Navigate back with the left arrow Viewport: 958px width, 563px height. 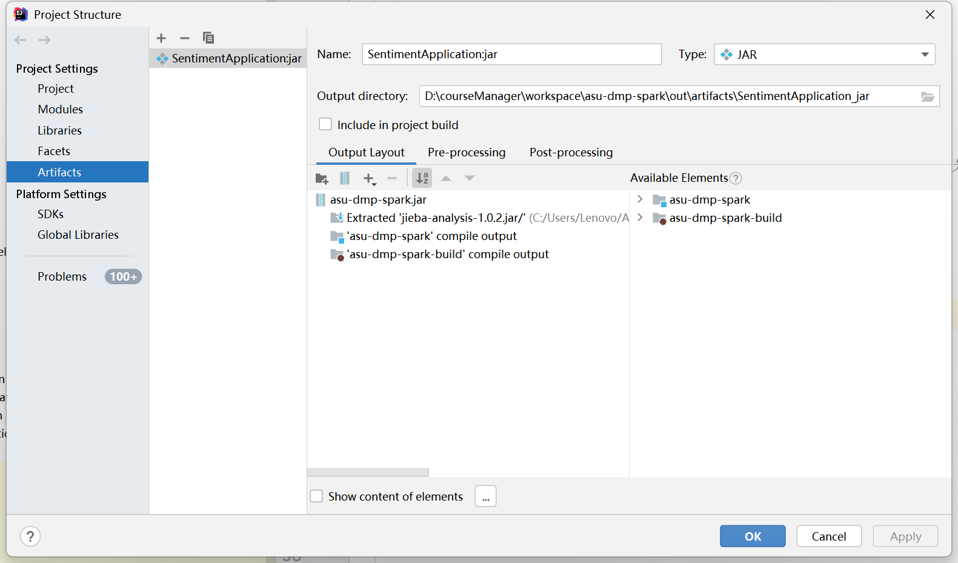click(21, 40)
